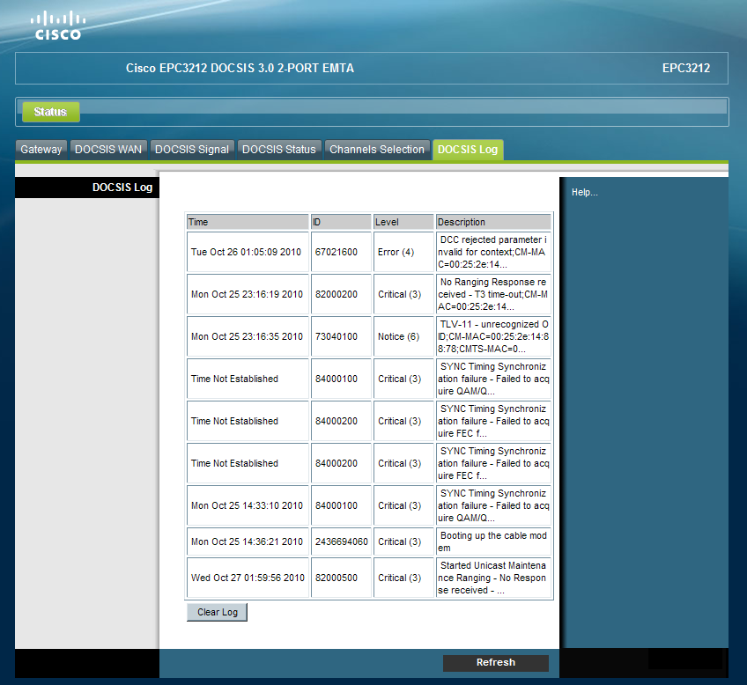Click the ID column header
This screenshot has height=685, width=747.
pyautogui.click(x=341, y=222)
